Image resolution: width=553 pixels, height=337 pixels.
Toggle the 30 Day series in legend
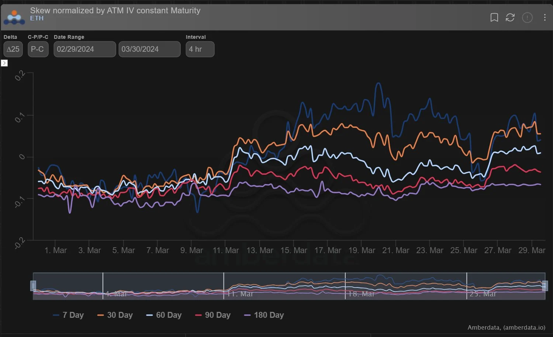[115, 315]
